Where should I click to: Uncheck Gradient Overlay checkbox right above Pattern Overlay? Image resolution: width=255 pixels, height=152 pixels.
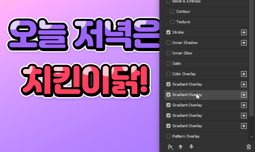[168, 126]
